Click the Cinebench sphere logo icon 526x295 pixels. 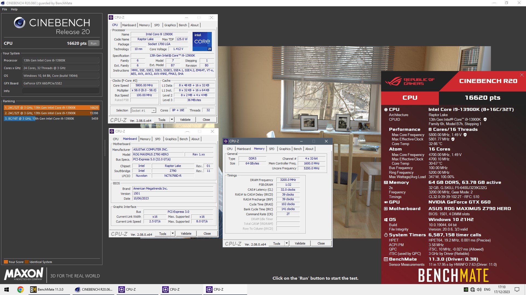pos(19,23)
